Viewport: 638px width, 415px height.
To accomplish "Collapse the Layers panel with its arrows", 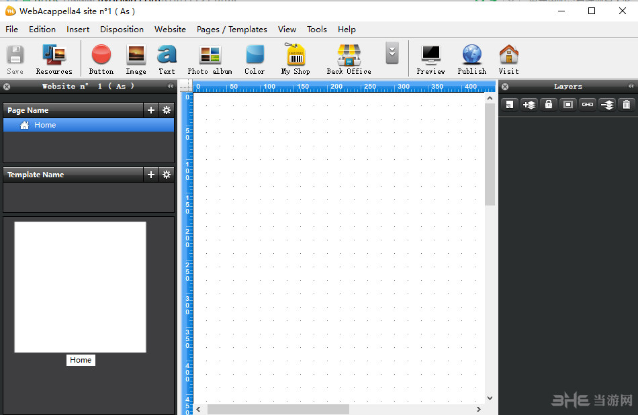I will click(631, 87).
